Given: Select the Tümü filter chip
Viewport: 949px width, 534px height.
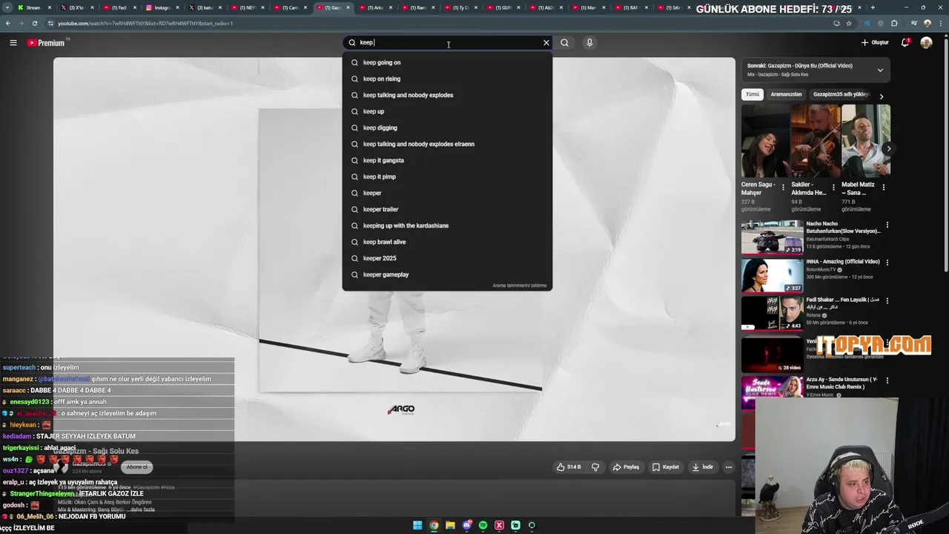Looking at the screenshot, I should click(x=753, y=94).
